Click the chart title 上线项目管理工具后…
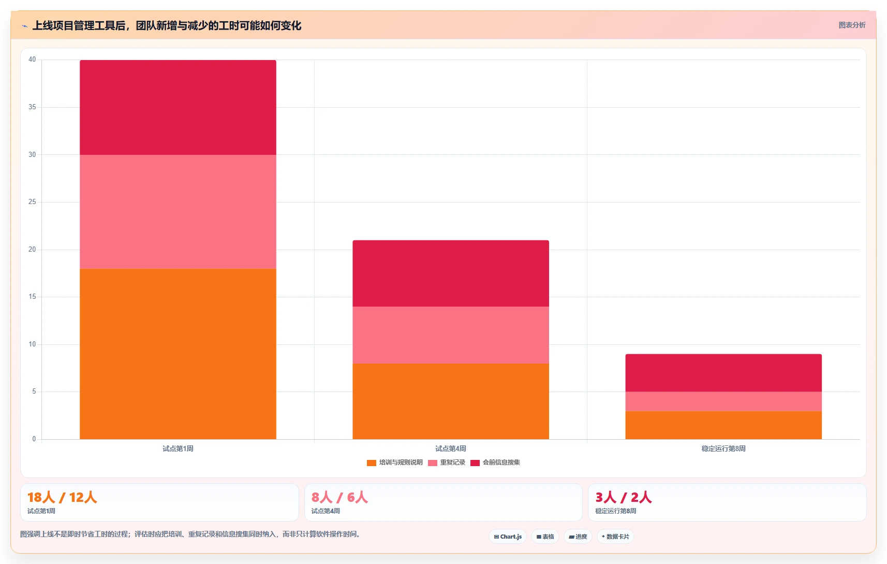Image resolution: width=887 pixels, height=564 pixels. point(167,26)
